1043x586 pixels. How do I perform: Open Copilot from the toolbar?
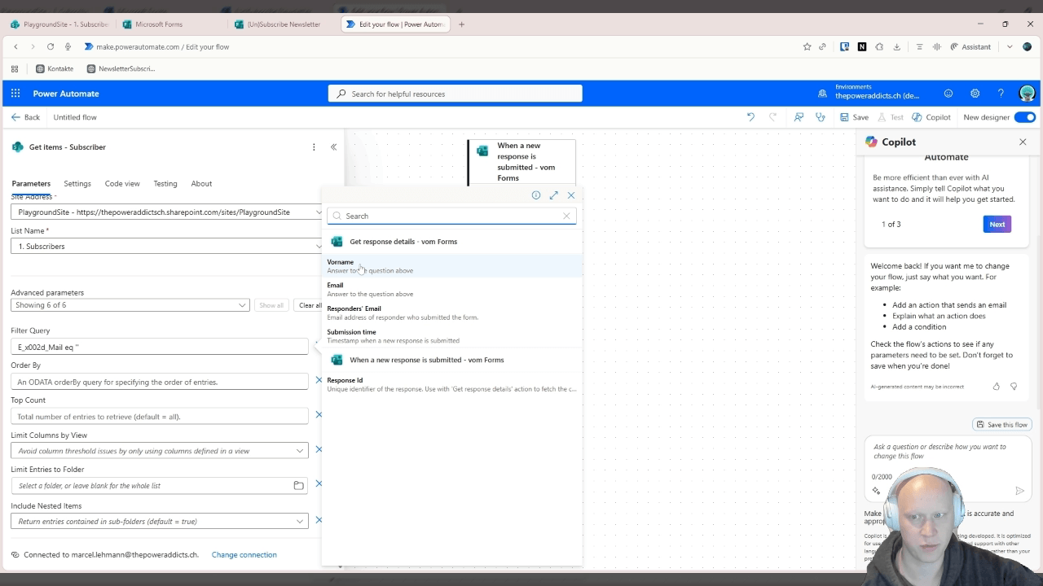tap(931, 117)
